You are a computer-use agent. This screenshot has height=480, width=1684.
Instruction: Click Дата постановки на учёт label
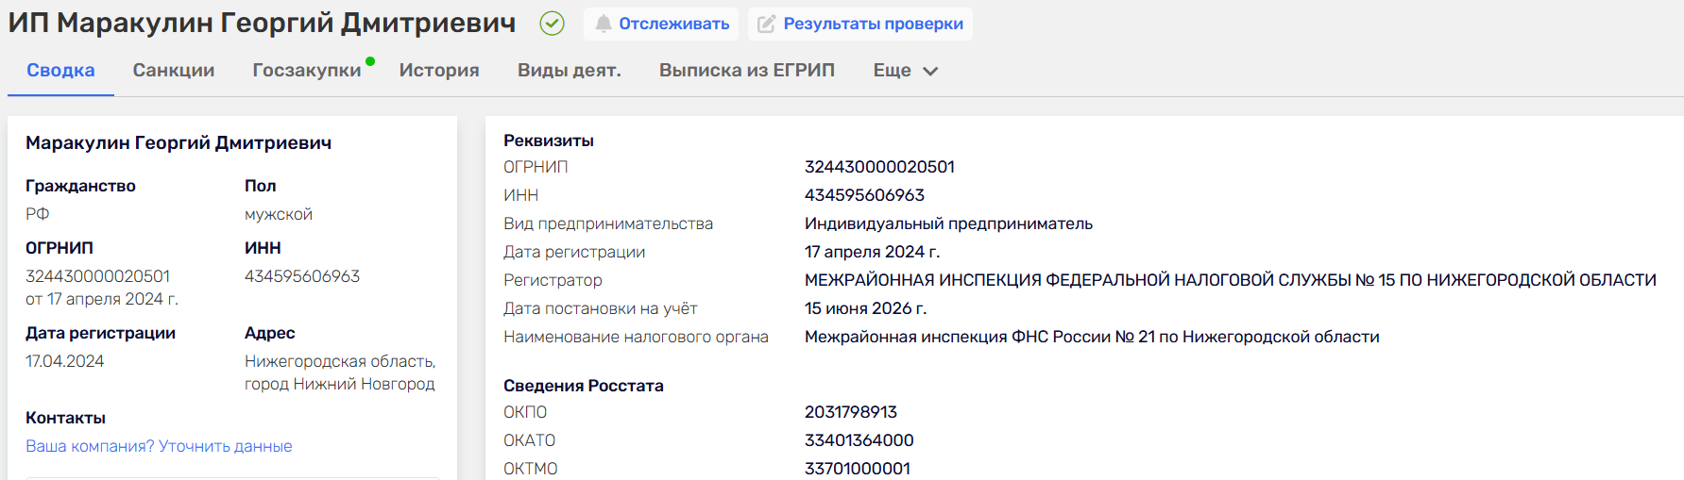[601, 308]
